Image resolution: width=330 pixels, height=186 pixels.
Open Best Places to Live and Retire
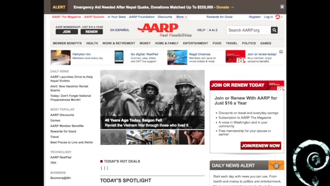pos(72,142)
